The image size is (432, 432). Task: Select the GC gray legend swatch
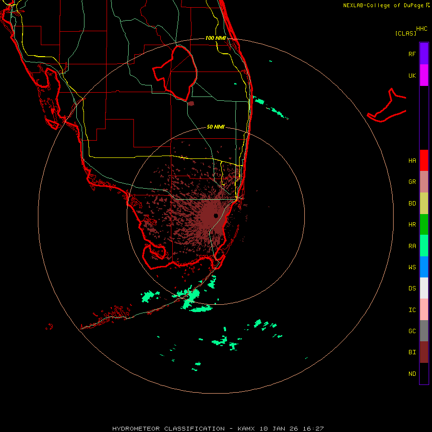point(424,331)
